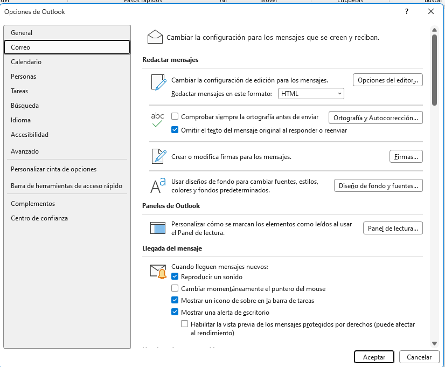The height and width of the screenshot is (367, 445).
Task: Open Barra de herramientas de acceso rápido
Action: click(x=67, y=186)
